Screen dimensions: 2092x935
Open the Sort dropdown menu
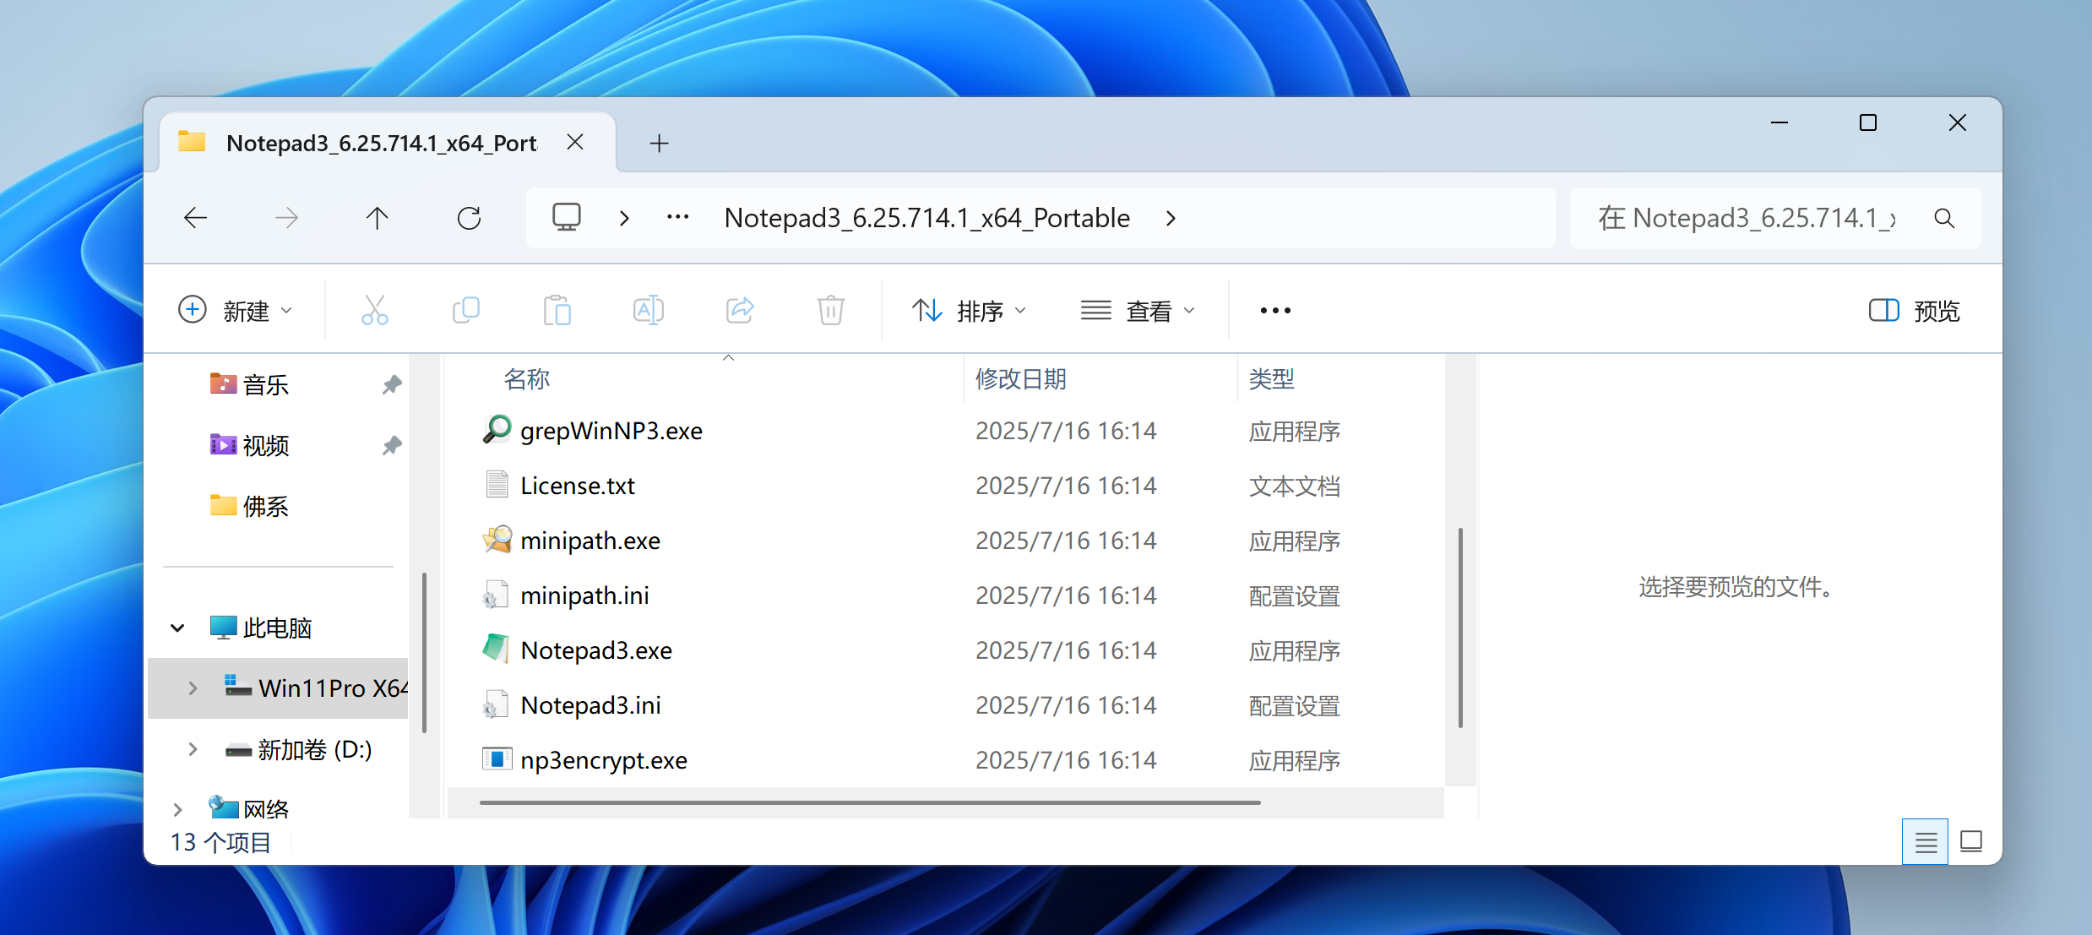(x=969, y=310)
